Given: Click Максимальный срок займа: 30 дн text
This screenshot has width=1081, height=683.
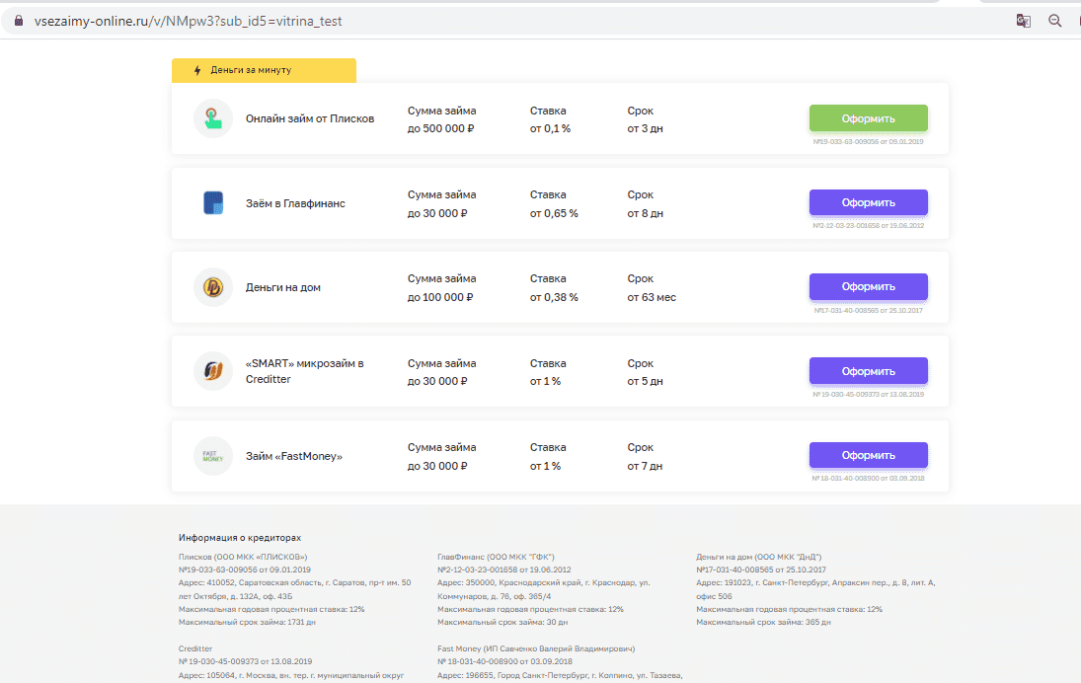Looking at the screenshot, I should coord(502,623).
